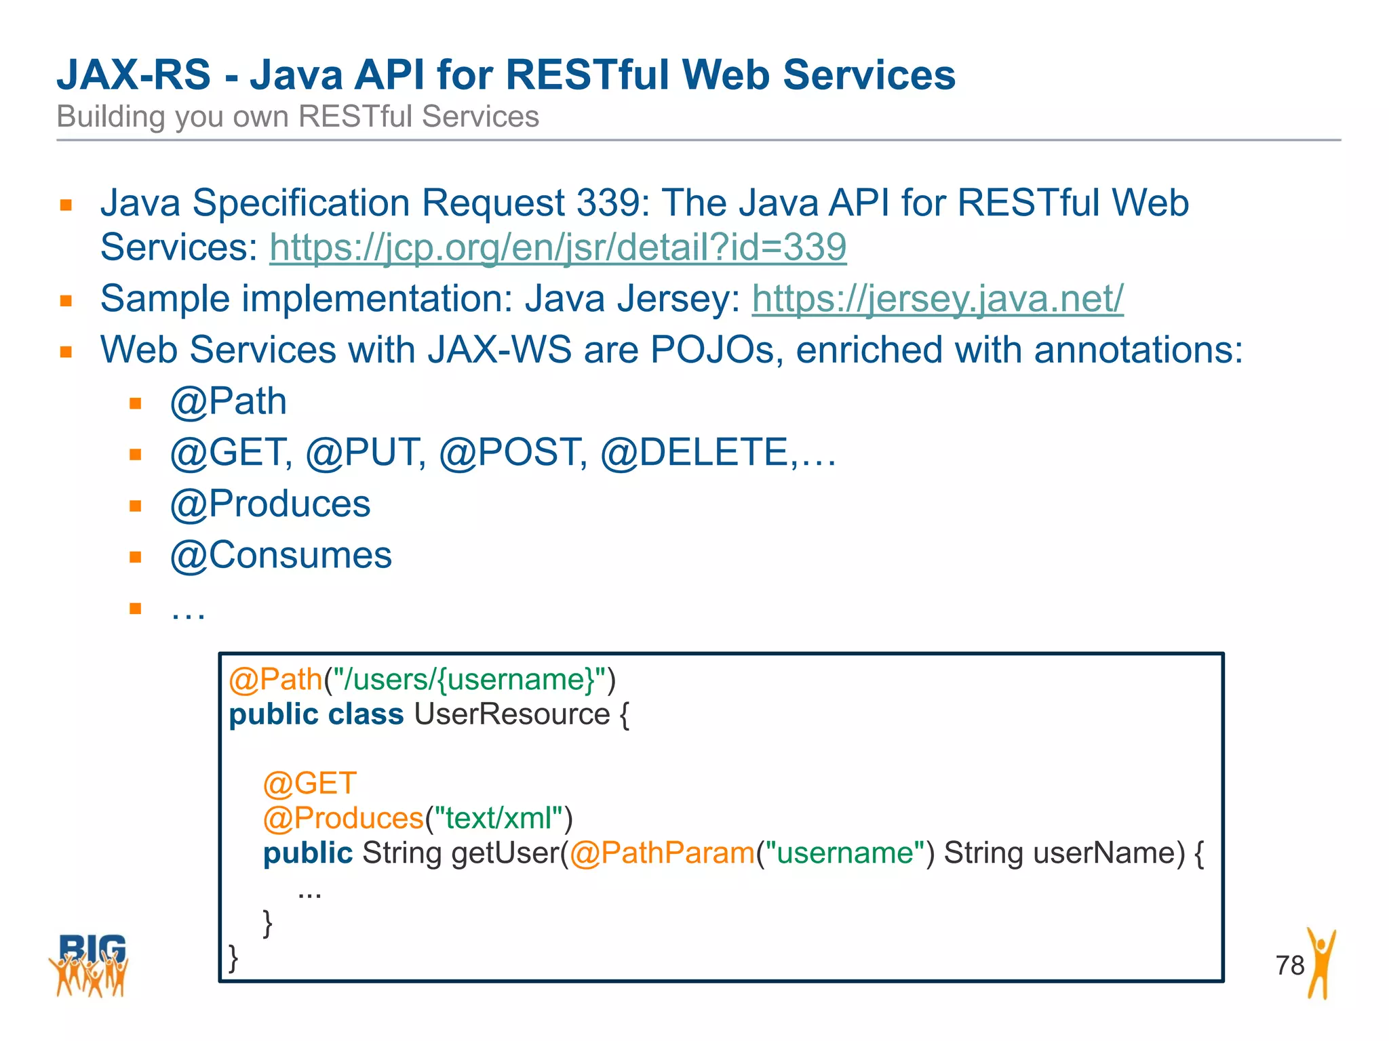Click the orange bullet before Sample implementation
1389x1041 pixels.
(x=66, y=300)
